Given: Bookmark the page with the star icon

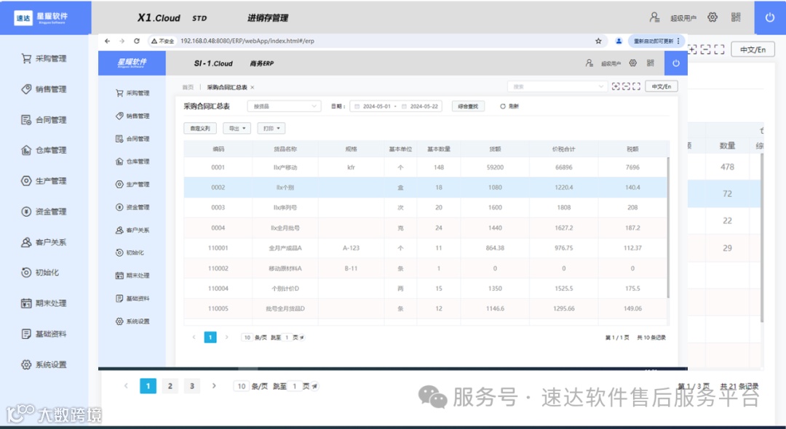Looking at the screenshot, I should (x=598, y=41).
